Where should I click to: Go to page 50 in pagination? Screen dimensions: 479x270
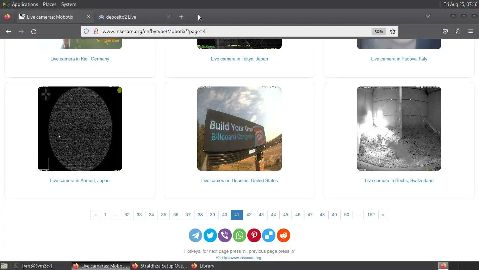(x=347, y=215)
